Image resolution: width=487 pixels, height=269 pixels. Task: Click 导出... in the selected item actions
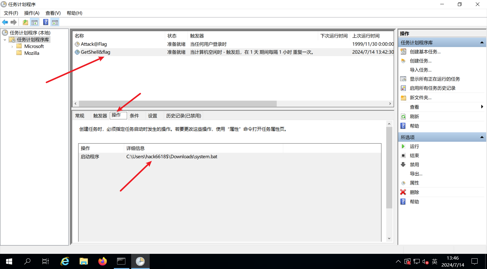(x=416, y=174)
